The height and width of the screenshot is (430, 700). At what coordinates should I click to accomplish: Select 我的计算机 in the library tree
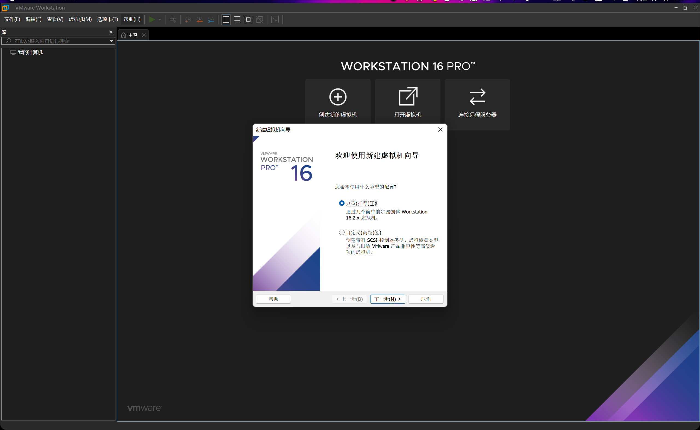(x=30, y=52)
